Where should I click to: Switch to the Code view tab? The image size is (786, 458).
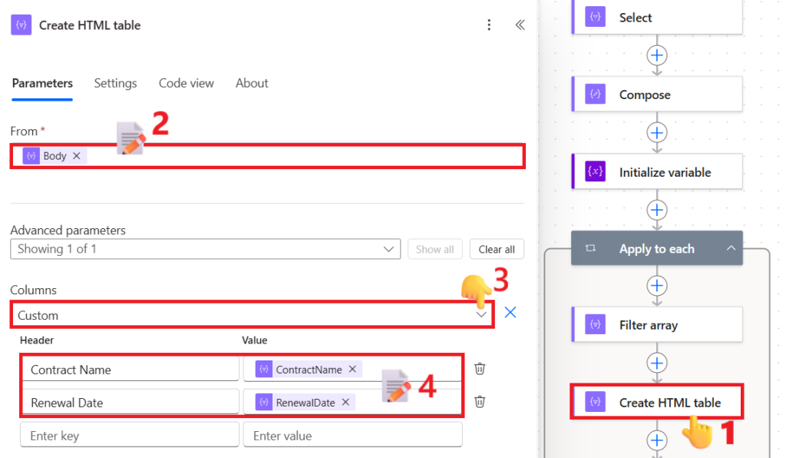point(186,83)
